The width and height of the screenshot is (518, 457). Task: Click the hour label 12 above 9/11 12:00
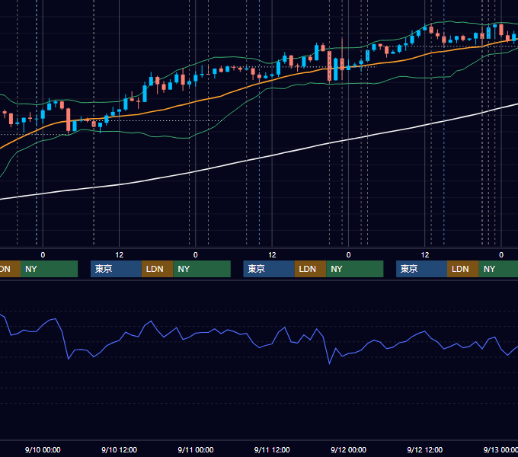[272, 255]
